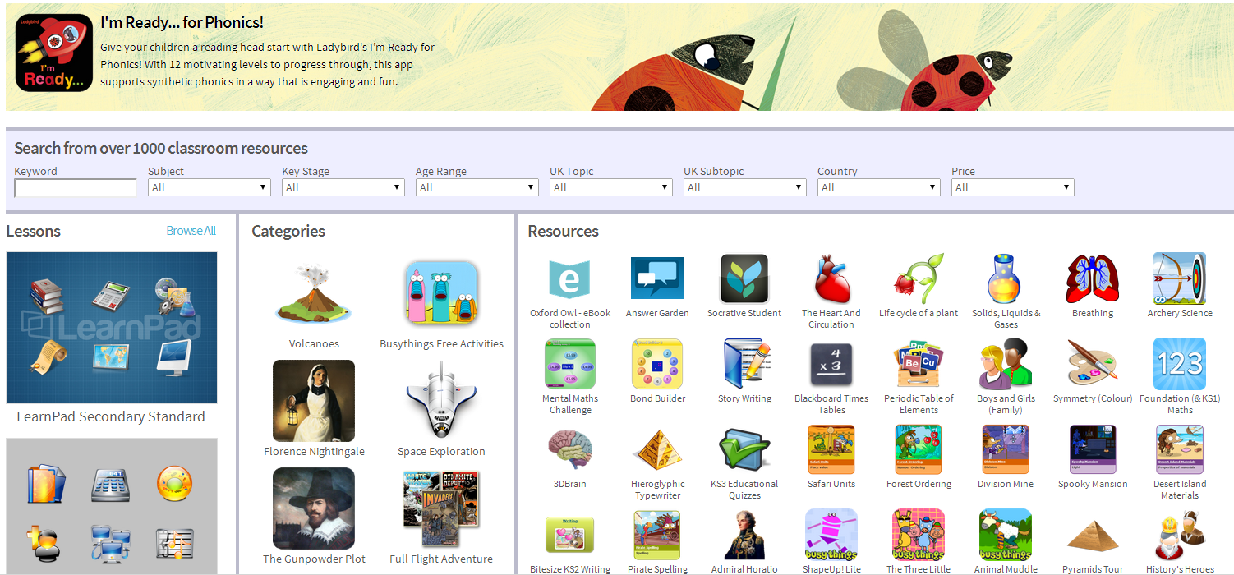Open the Story Writing resource icon

coord(744,364)
